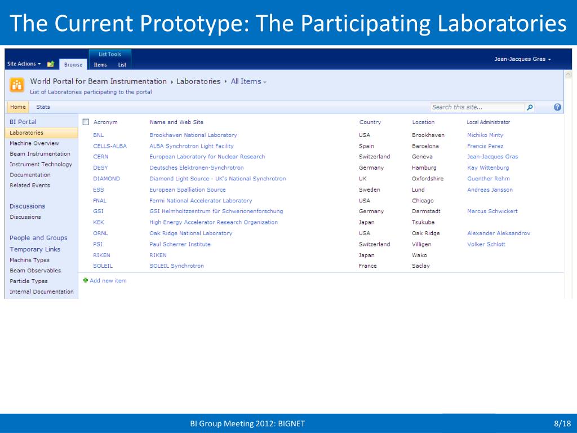Viewport: 577px width, 433px height.
Task: Open Internal Documentation in the sidebar
Action: (x=42, y=291)
